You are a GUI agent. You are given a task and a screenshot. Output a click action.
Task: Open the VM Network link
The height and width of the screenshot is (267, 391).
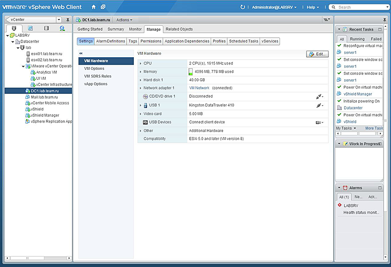click(199, 88)
